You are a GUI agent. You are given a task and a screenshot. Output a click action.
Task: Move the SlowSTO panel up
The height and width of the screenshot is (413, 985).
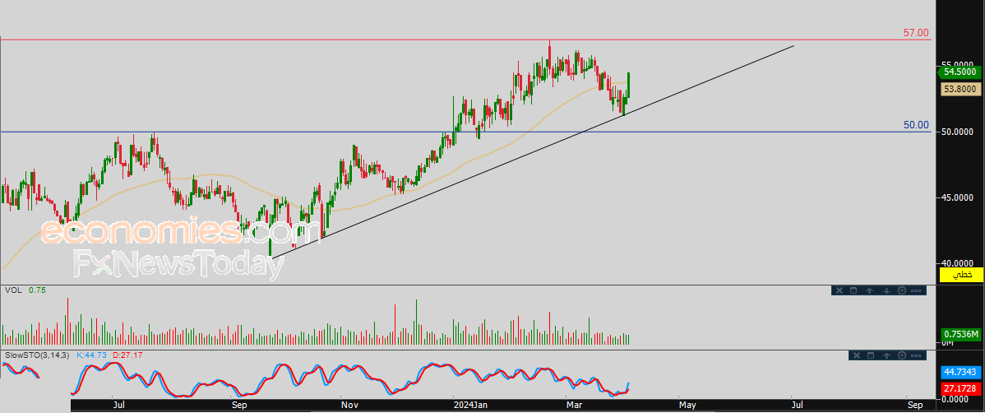pos(887,355)
